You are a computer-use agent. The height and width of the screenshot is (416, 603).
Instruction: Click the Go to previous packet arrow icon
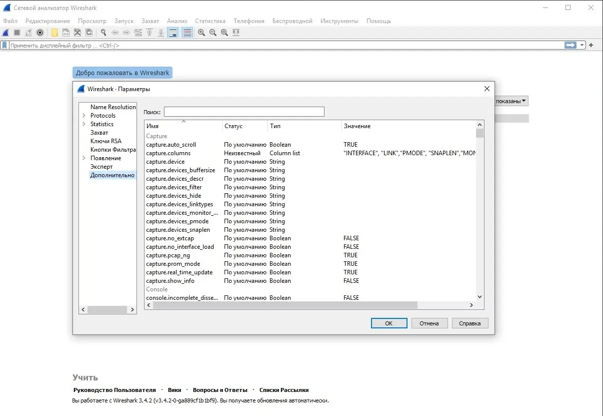point(115,33)
